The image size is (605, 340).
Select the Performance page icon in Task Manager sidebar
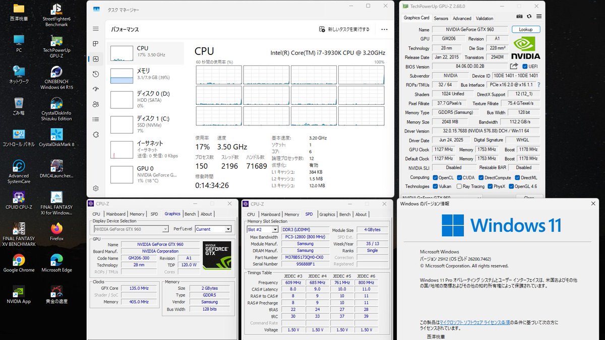tap(96, 59)
